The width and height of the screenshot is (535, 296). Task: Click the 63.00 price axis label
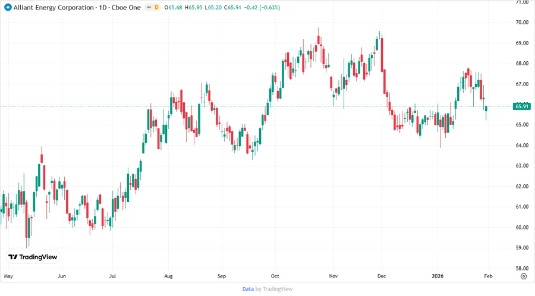click(x=522, y=166)
